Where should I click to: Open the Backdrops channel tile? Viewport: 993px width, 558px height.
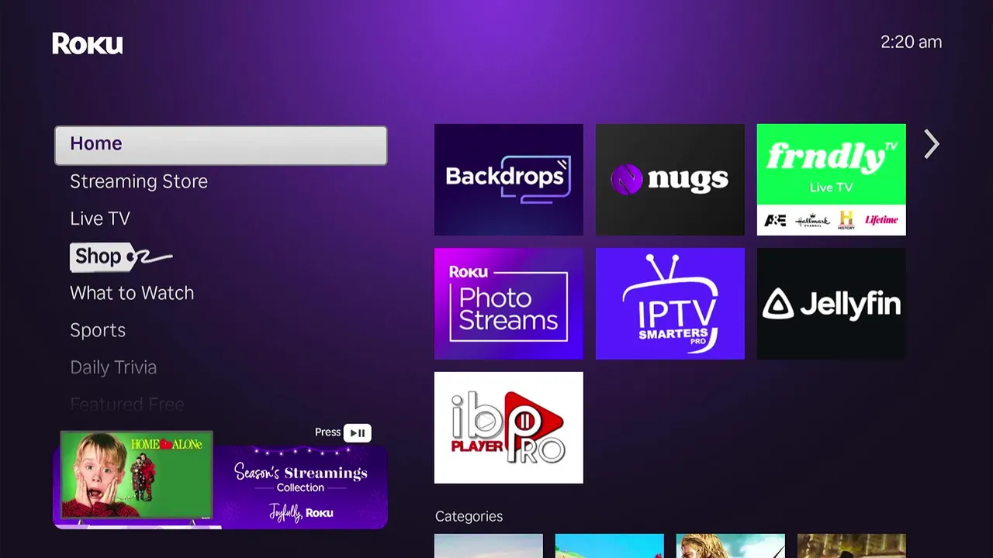(x=509, y=180)
